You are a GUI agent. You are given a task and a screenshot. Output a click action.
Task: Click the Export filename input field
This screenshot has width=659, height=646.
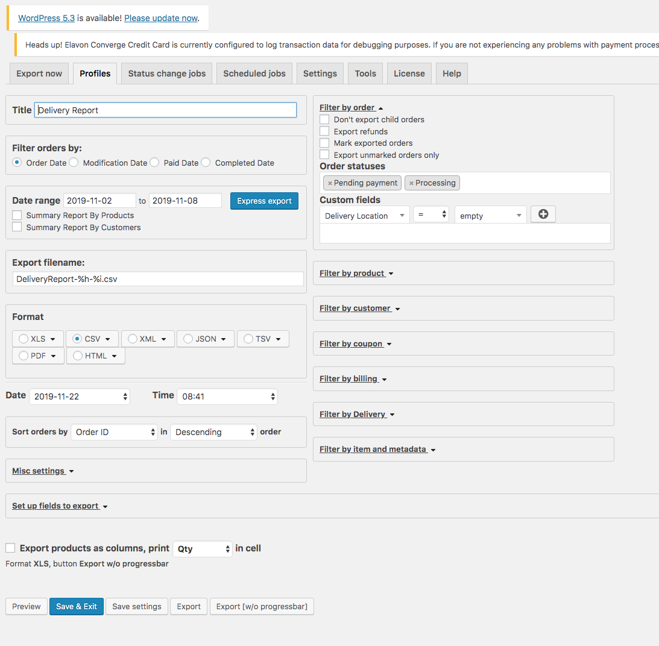point(158,279)
